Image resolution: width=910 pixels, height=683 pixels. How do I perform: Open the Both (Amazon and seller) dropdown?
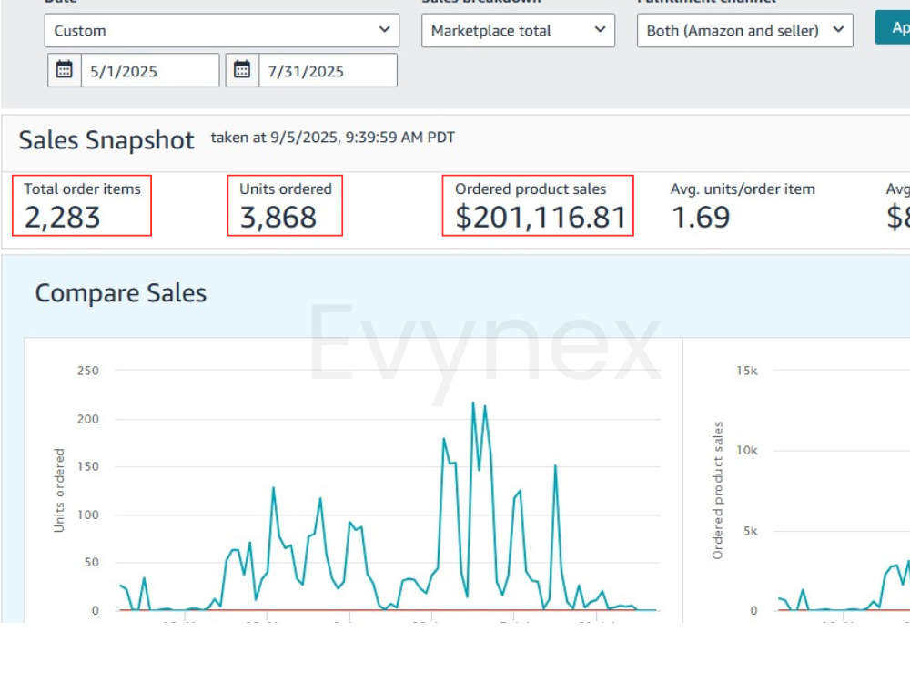click(745, 31)
